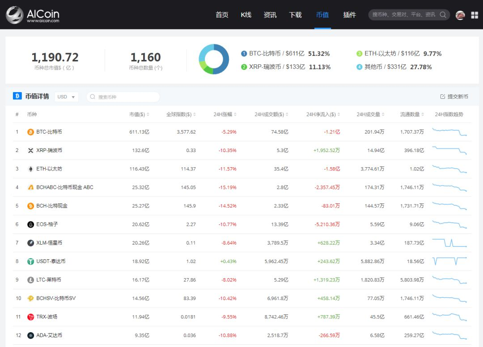Viewport: 483px width, 347px height.
Task: Click the XRP legend number 2 badge
Action: pyautogui.click(x=244, y=67)
